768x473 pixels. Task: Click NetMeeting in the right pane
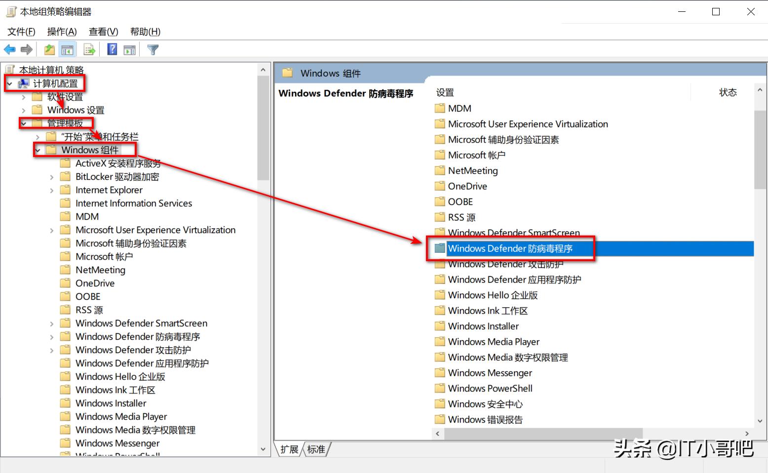(472, 170)
